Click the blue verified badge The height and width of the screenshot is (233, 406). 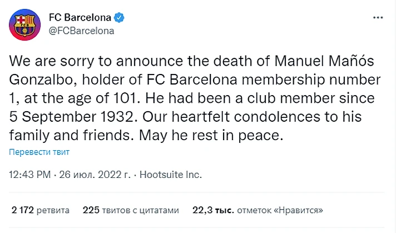120,18
